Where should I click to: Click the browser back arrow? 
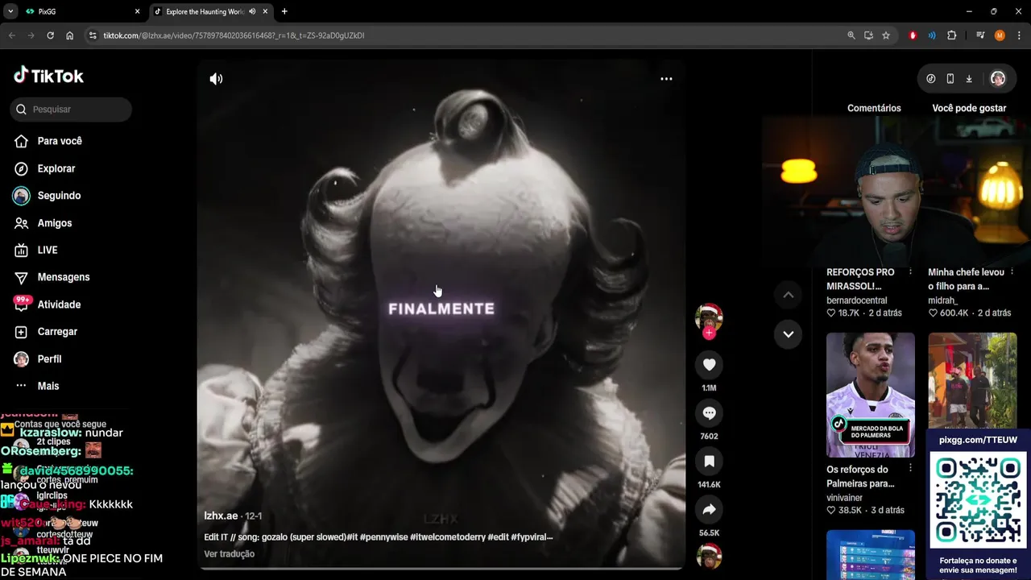point(11,35)
